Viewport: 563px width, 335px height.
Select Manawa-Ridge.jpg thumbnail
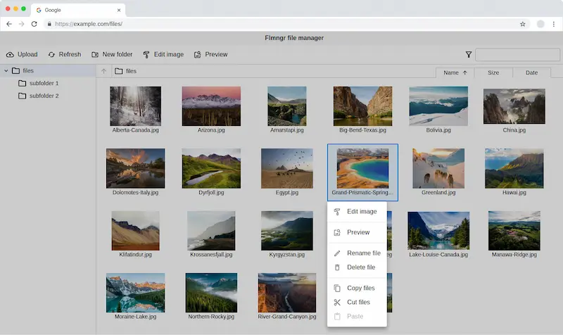pos(514,231)
